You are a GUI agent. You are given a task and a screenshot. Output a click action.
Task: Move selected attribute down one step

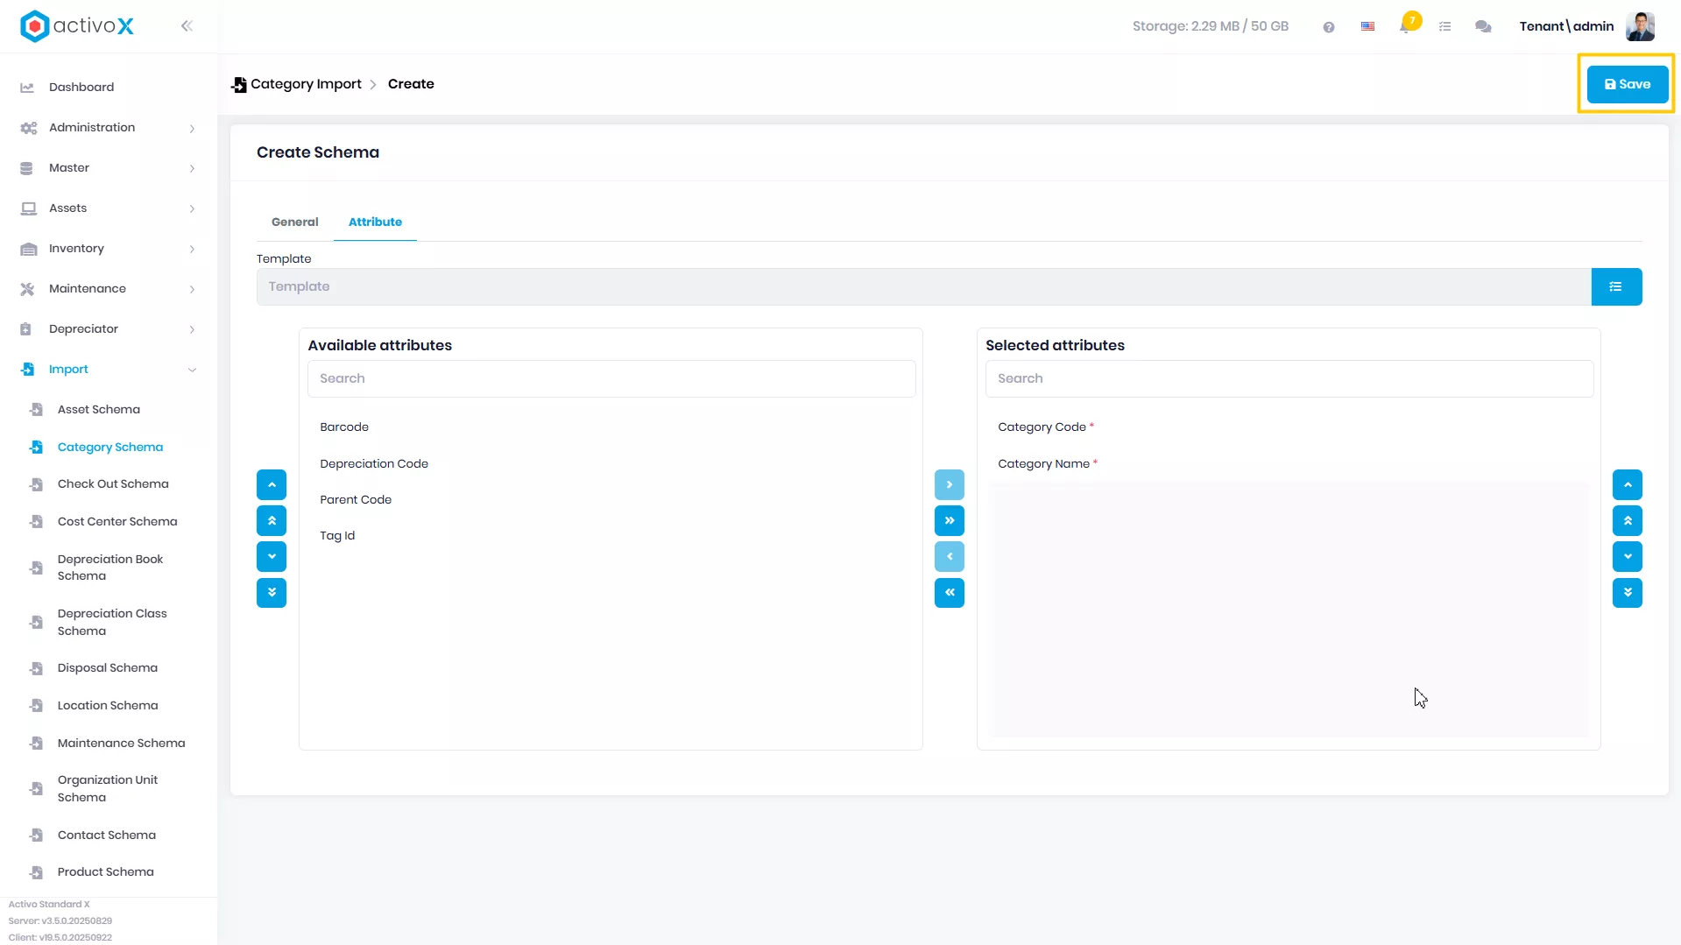pos(1628,557)
